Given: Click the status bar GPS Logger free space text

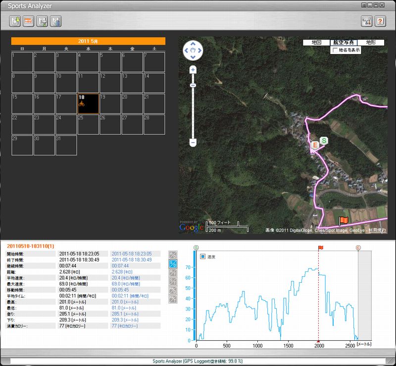Looking at the screenshot, I should 198,361.
